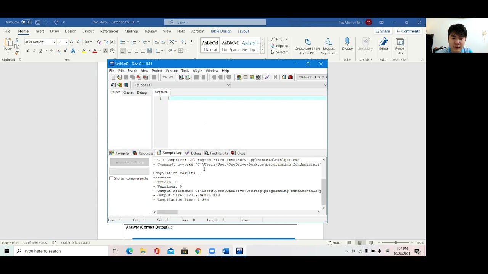Switch to Print Layout view in Word status bar
Image resolution: width=488 pixels, height=274 pixels.
click(x=360, y=242)
